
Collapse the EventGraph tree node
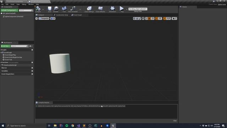coord(1,53)
